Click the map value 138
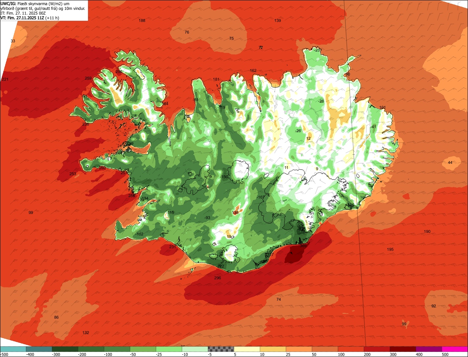 click(x=235, y=212)
